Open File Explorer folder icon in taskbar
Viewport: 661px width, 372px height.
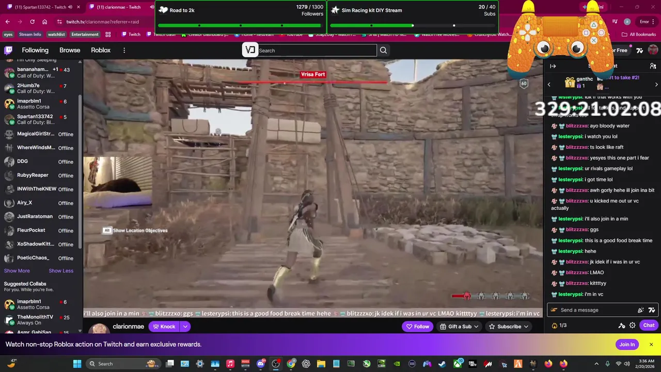point(321,364)
